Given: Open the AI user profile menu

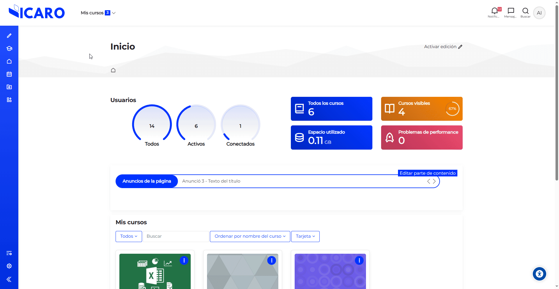Looking at the screenshot, I should pos(539,13).
